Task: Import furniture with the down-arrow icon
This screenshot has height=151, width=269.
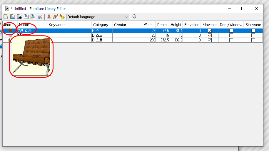Action: 49,17
